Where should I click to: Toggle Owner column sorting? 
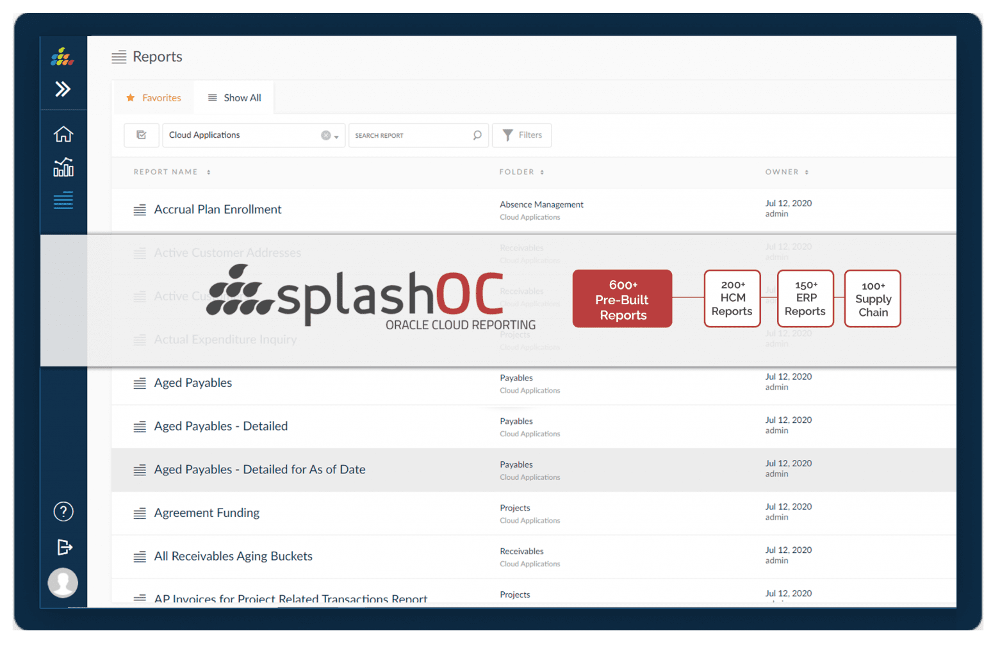pyautogui.click(x=806, y=172)
